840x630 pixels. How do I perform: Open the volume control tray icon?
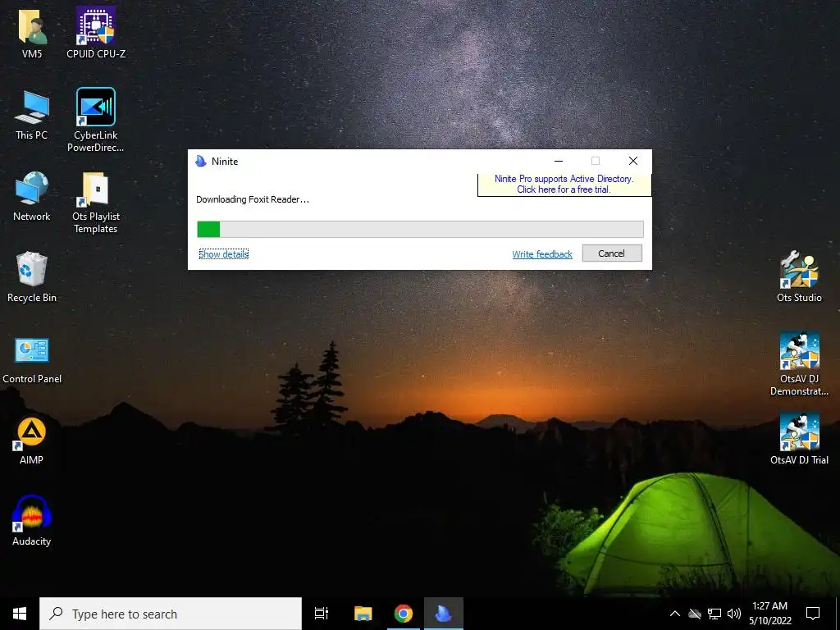(x=734, y=614)
